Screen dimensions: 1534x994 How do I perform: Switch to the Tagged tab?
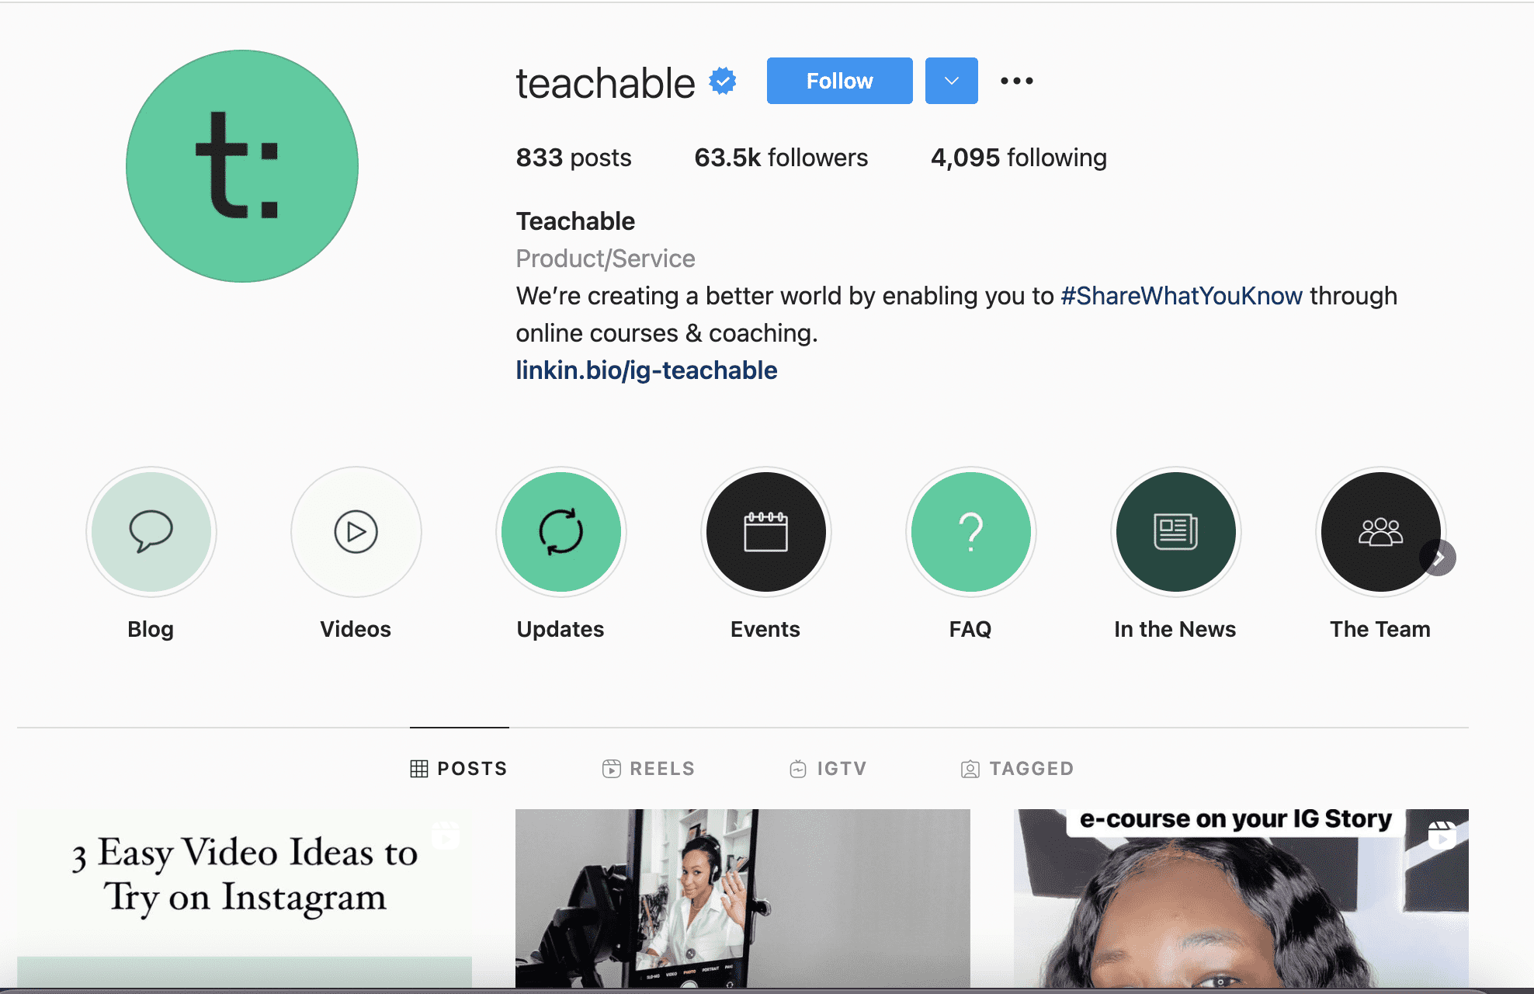pyautogui.click(x=1017, y=769)
